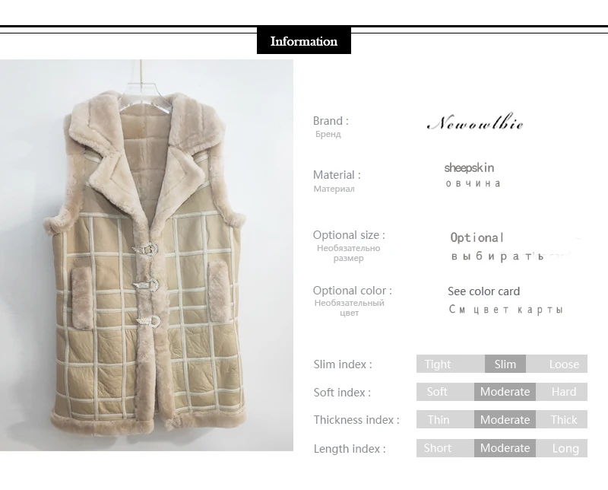Select Soft in the soft index row
Viewport: 608px width, 490px height.
click(445, 392)
